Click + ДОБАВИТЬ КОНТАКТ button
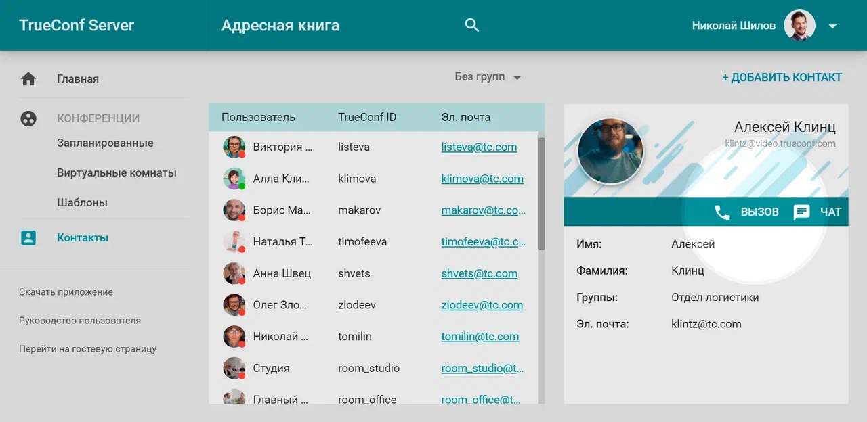 click(x=782, y=77)
